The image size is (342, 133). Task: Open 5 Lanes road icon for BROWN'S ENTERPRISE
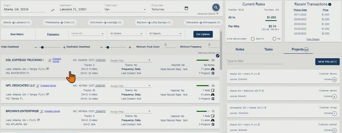213,120
